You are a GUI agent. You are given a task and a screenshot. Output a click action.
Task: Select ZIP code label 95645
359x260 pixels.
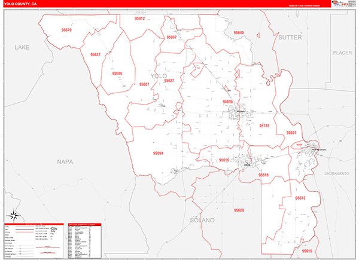tap(239, 33)
